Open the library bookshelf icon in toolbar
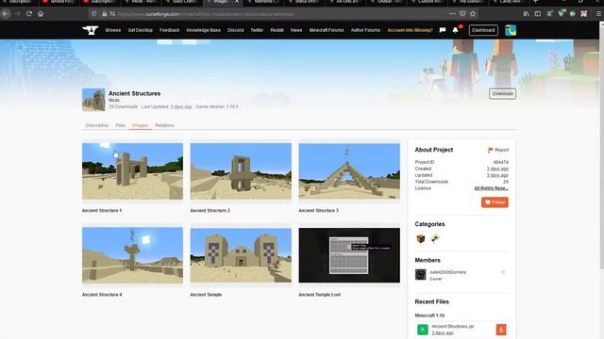 pyautogui.click(x=527, y=14)
